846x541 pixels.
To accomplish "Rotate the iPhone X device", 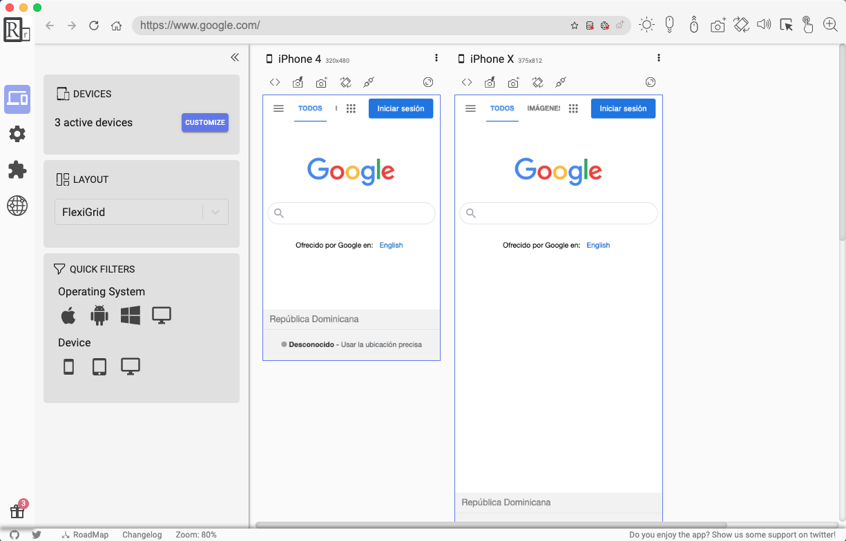I will (538, 82).
